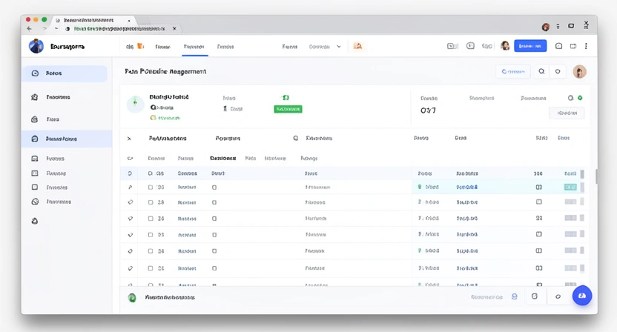The width and height of the screenshot is (617, 332).
Task: Open search with the magnifier icon
Action: (542, 72)
